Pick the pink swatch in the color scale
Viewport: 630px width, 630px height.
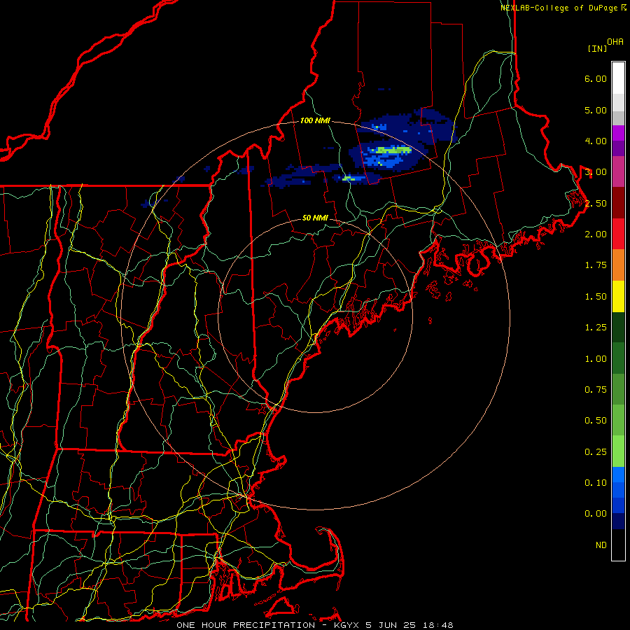pyautogui.click(x=618, y=171)
